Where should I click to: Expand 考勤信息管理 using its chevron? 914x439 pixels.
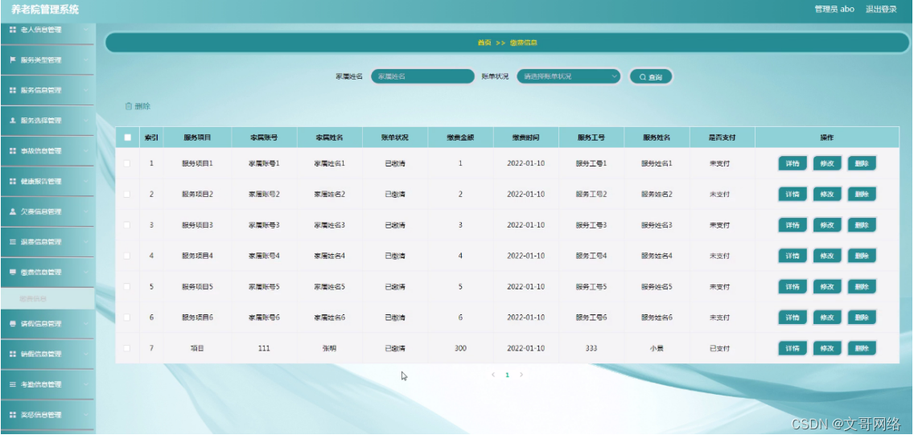(85, 384)
